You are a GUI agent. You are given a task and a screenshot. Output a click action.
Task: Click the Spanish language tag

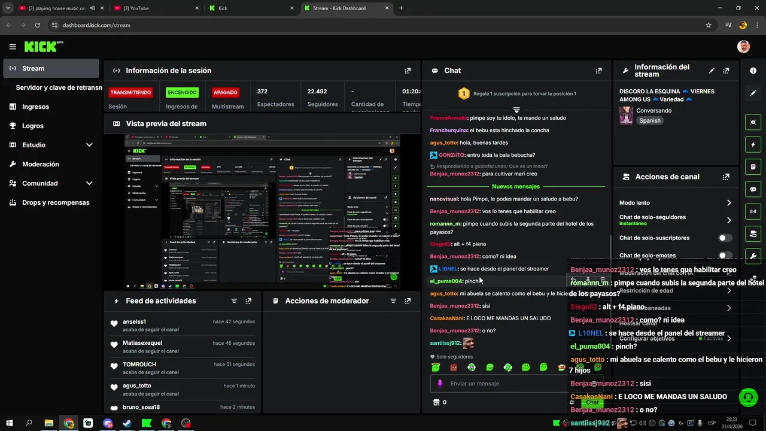pyautogui.click(x=650, y=120)
